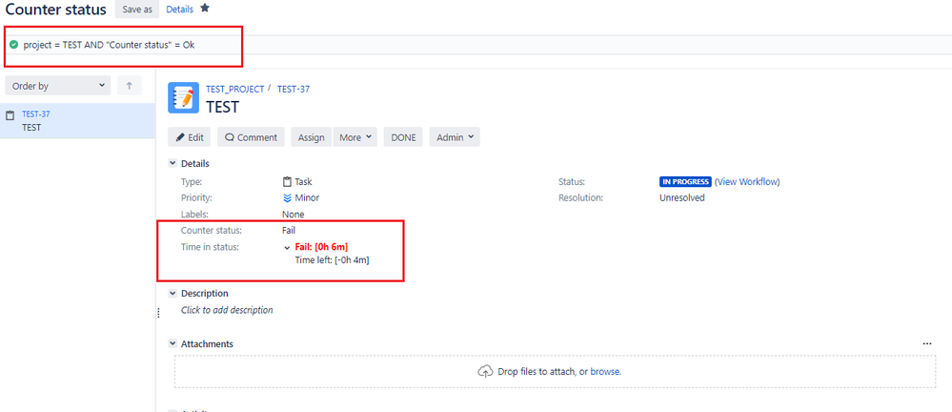Star the Counter status filter as favorite
This screenshot has height=412, width=952.
click(205, 9)
